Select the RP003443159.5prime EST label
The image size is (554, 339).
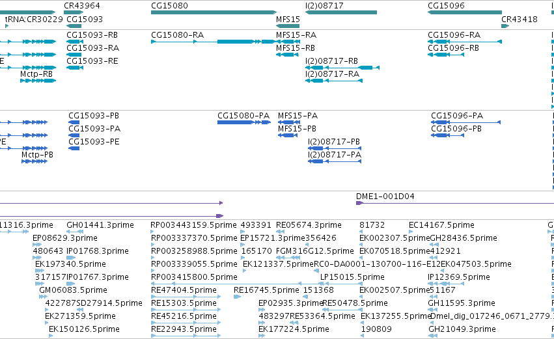193,225
